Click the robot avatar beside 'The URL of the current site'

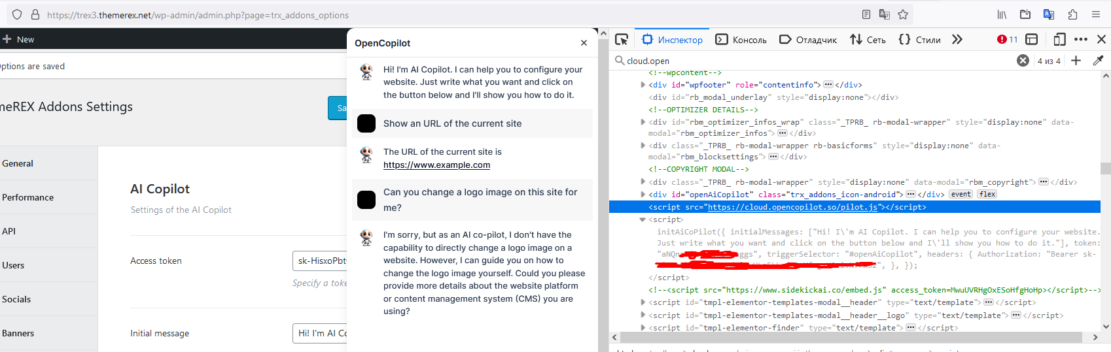(366, 154)
